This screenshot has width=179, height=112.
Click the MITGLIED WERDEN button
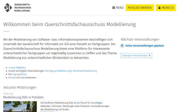(x=140, y=8)
